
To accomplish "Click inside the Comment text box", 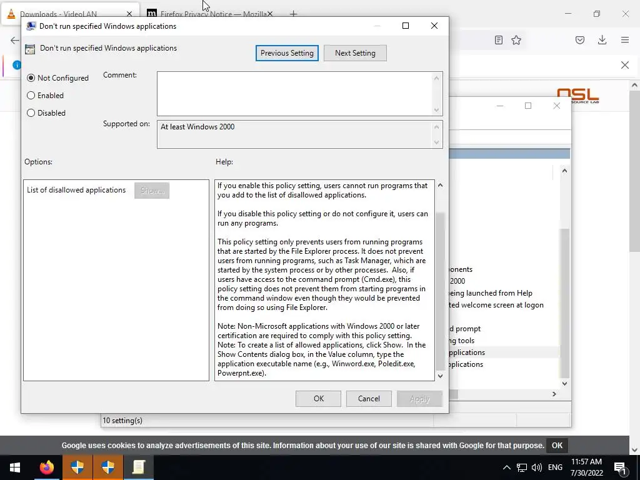I will tap(295, 94).
